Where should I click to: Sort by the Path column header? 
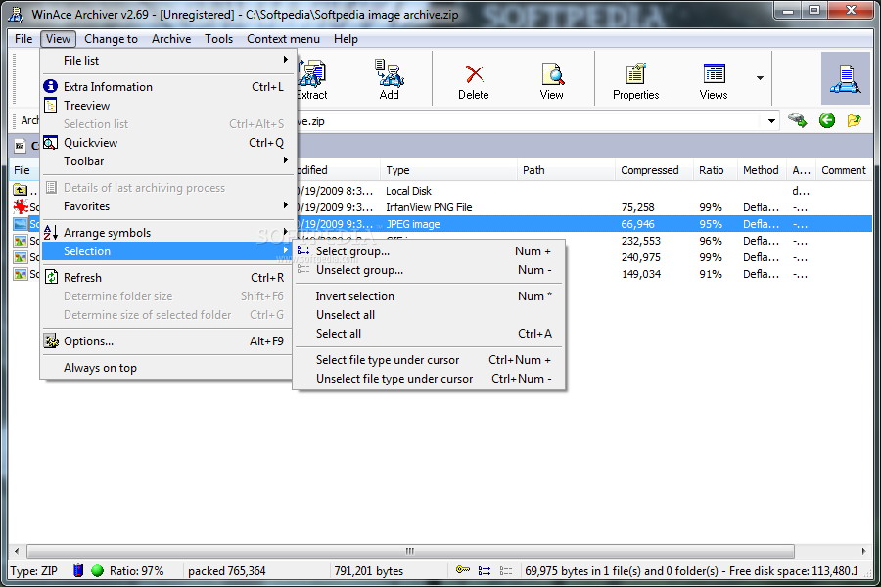pyautogui.click(x=566, y=170)
